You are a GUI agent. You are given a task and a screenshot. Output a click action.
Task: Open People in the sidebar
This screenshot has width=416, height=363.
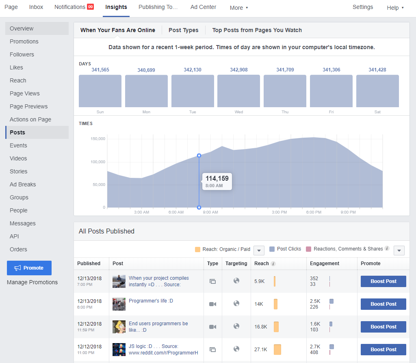[37, 210]
